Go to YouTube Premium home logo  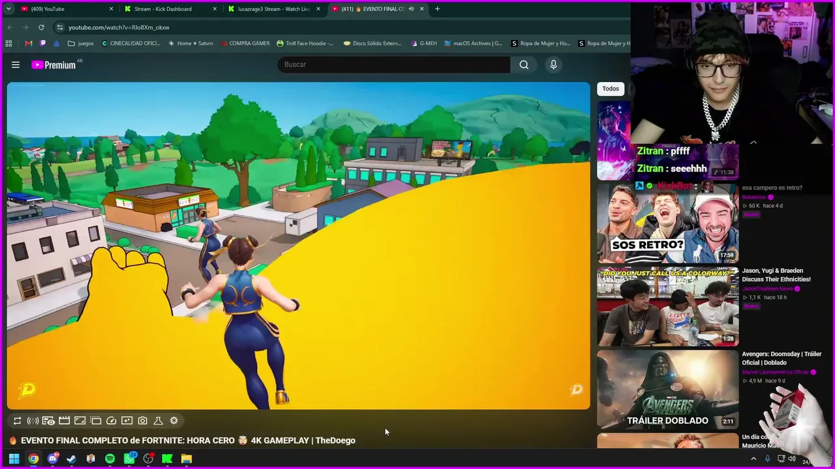pos(53,64)
